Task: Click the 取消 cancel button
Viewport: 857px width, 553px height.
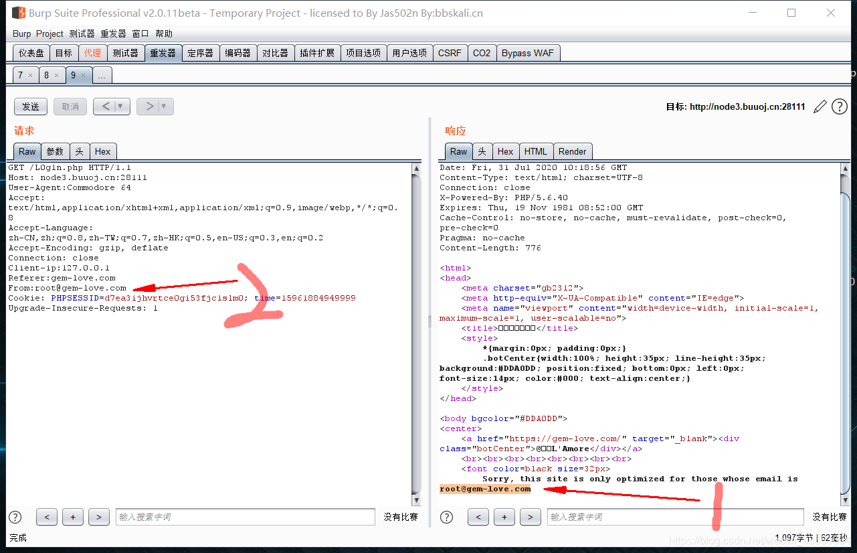Action: [x=70, y=106]
